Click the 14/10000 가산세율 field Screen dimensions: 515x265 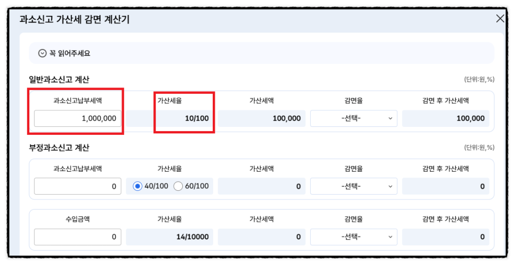coord(170,237)
